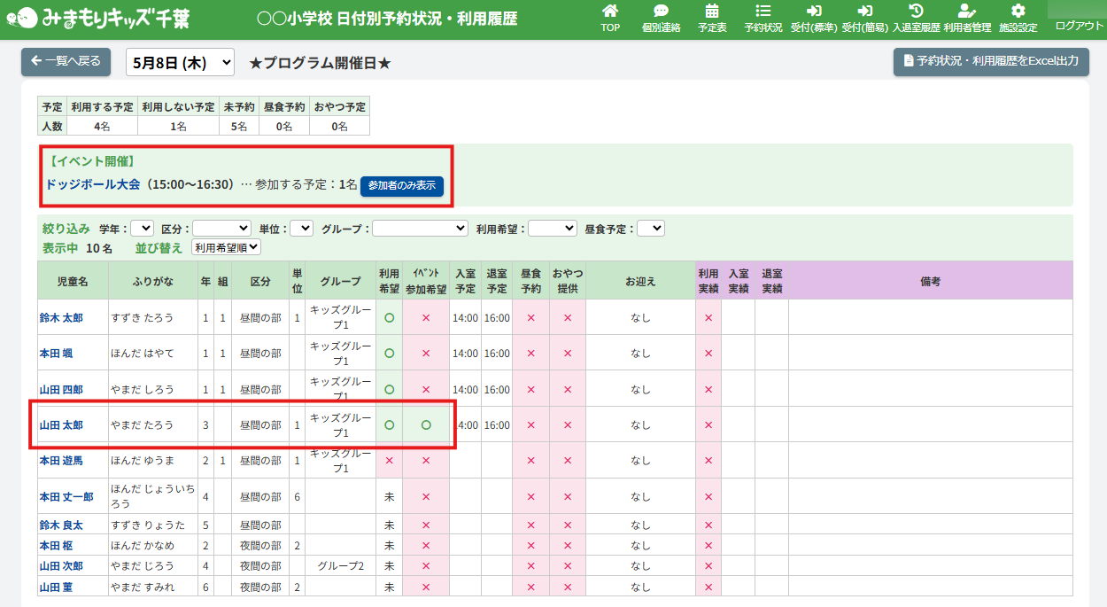Click 予約状況・利用履歴をExcel出力 button

(x=991, y=62)
